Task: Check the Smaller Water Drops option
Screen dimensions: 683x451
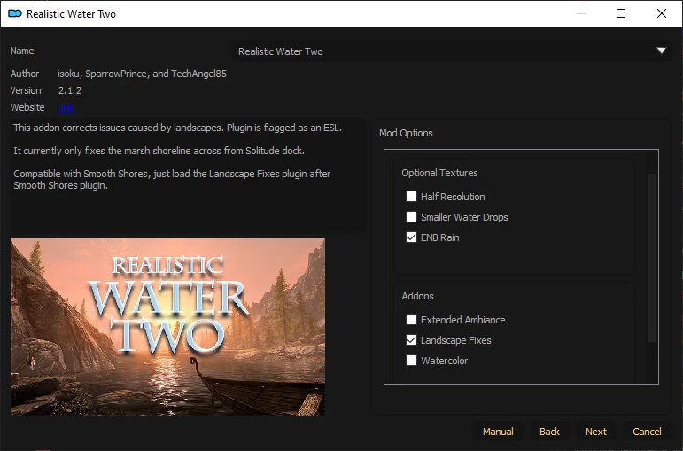Action: 411,216
